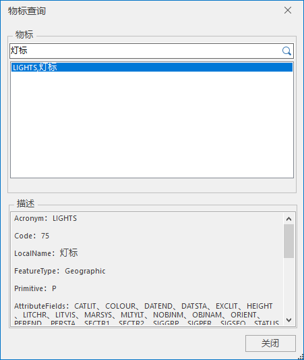Click the Code: 75 line
This screenshot has height=360, width=304.
[32, 236]
